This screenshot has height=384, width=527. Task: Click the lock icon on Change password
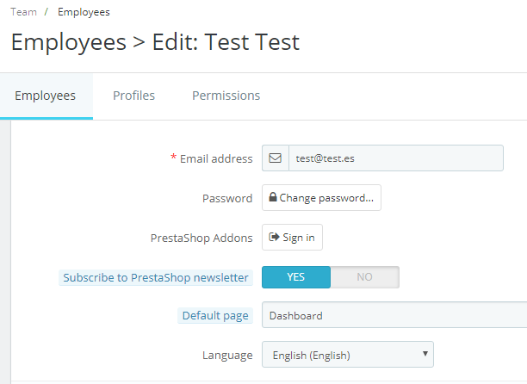(273, 198)
